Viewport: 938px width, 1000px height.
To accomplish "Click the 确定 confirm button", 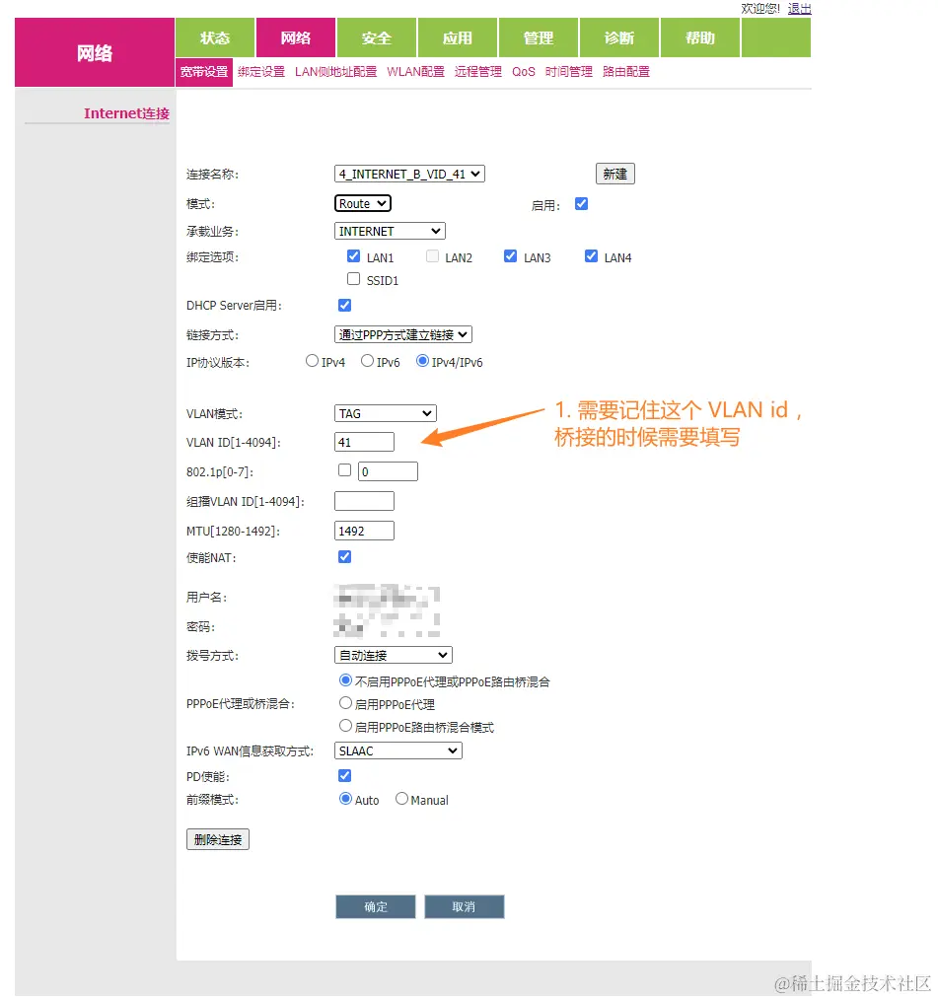I will (x=376, y=907).
